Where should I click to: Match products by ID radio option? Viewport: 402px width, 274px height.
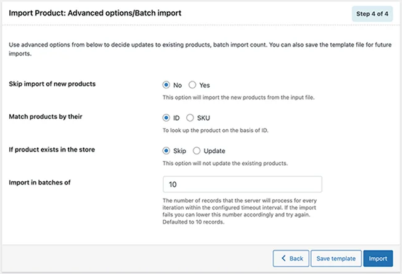pyautogui.click(x=166, y=118)
